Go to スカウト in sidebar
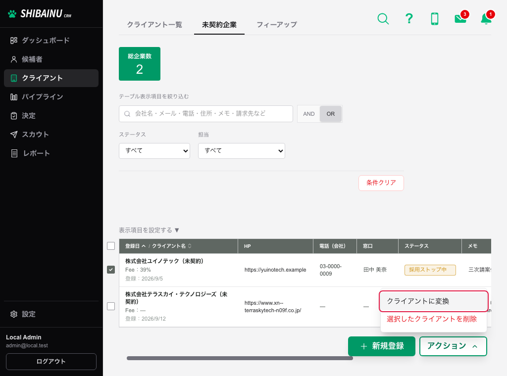Screen dimensions: 507x376 51,135
